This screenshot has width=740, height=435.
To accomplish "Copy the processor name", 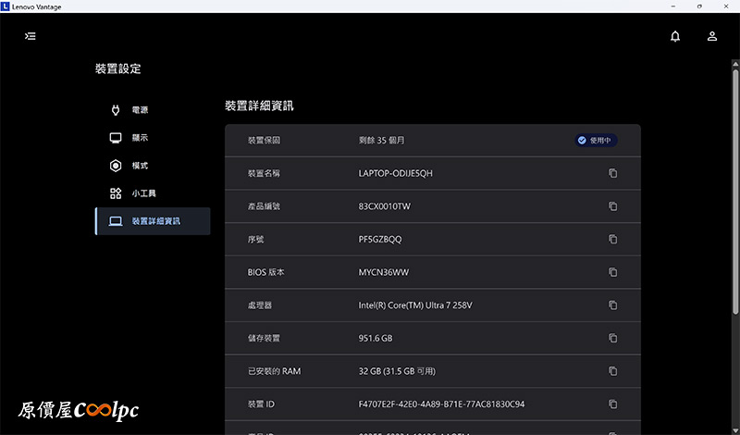I will point(612,305).
